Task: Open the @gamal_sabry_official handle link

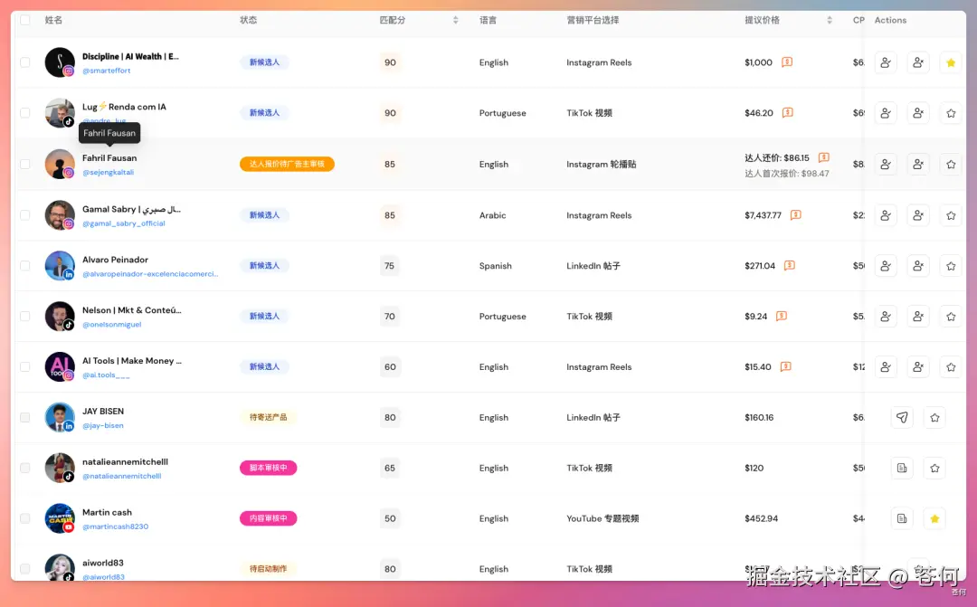Action: click(123, 223)
